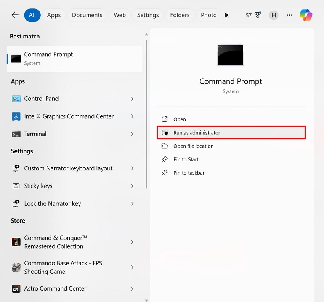
Task: Click the Command Prompt title in preview pane
Action: pos(231,81)
